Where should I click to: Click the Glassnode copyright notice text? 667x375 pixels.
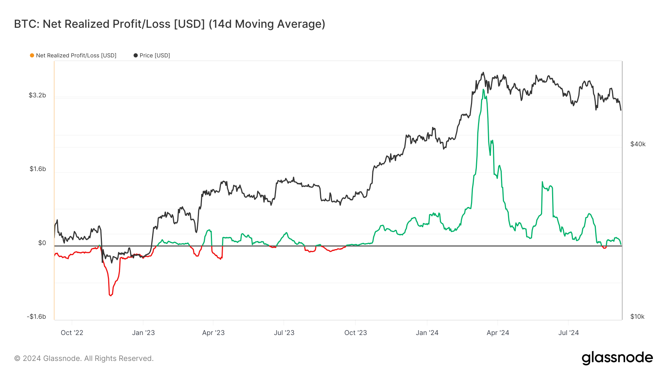(84, 358)
